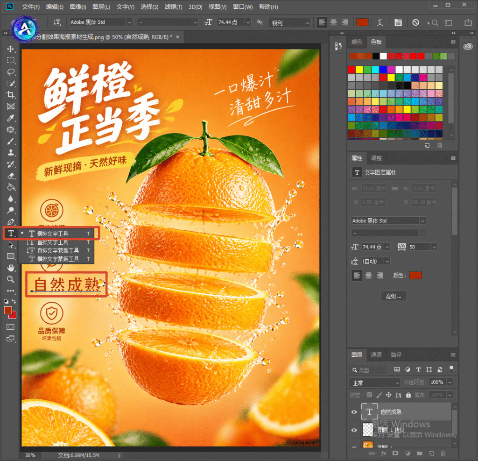Switch to the 颜色 panel tab
This screenshot has width=478, height=461.
click(x=356, y=42)
